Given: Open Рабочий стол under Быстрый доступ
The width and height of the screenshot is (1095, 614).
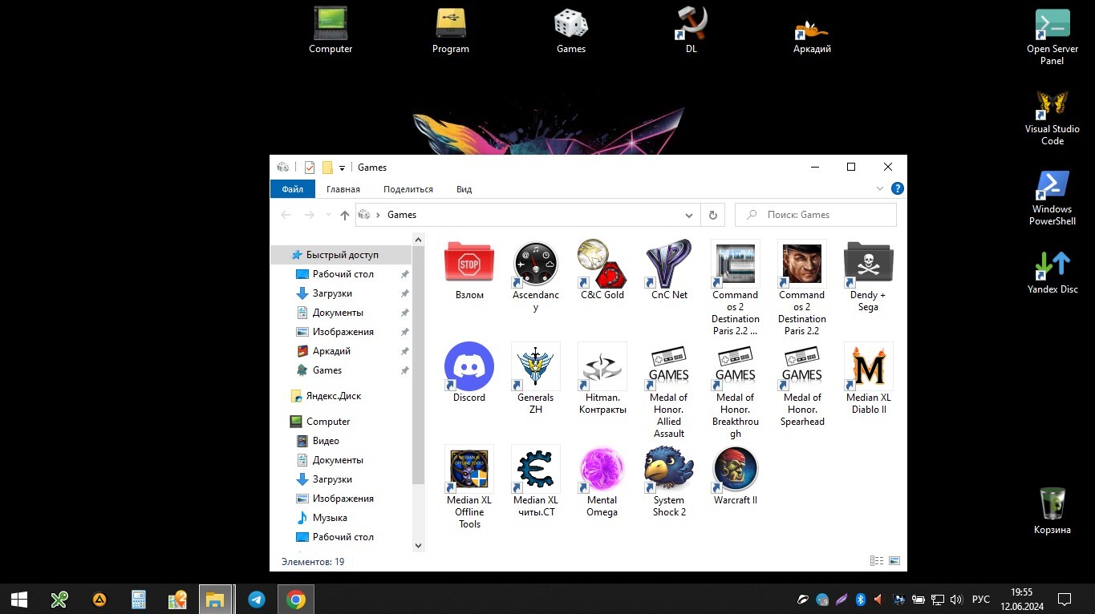Looking at the screenshot, I should (343, 274).
